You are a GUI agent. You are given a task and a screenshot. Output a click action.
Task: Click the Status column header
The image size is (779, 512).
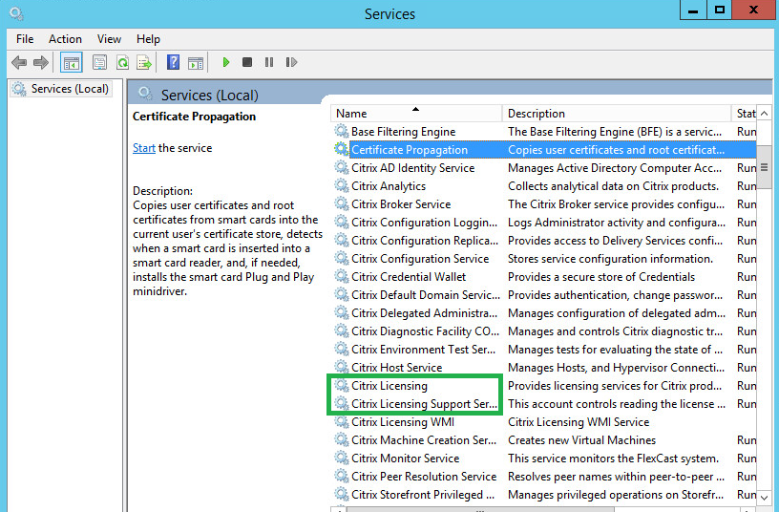744,114
